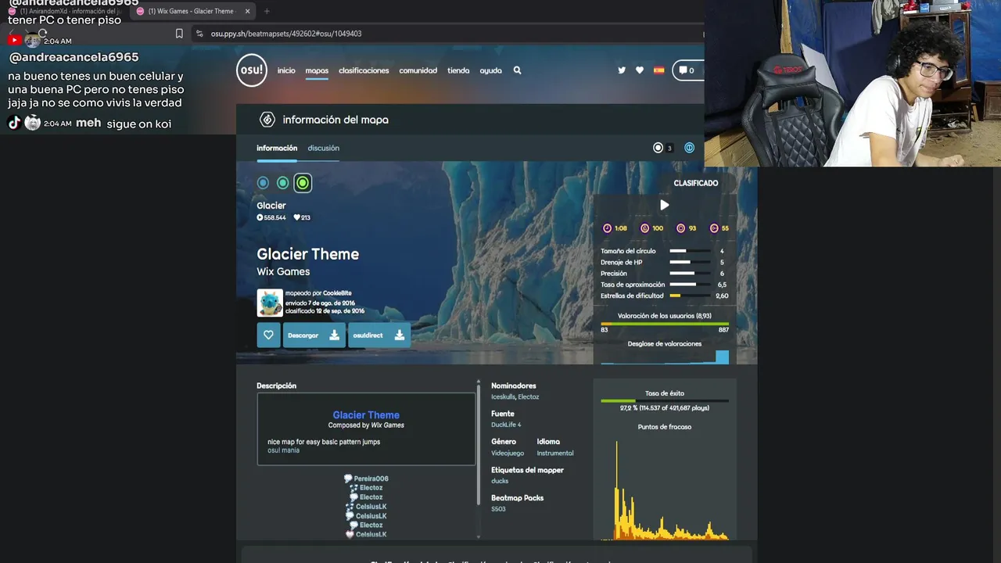Switch to the discusión tab
This screenshot has height=563, width=1001.
323,148
